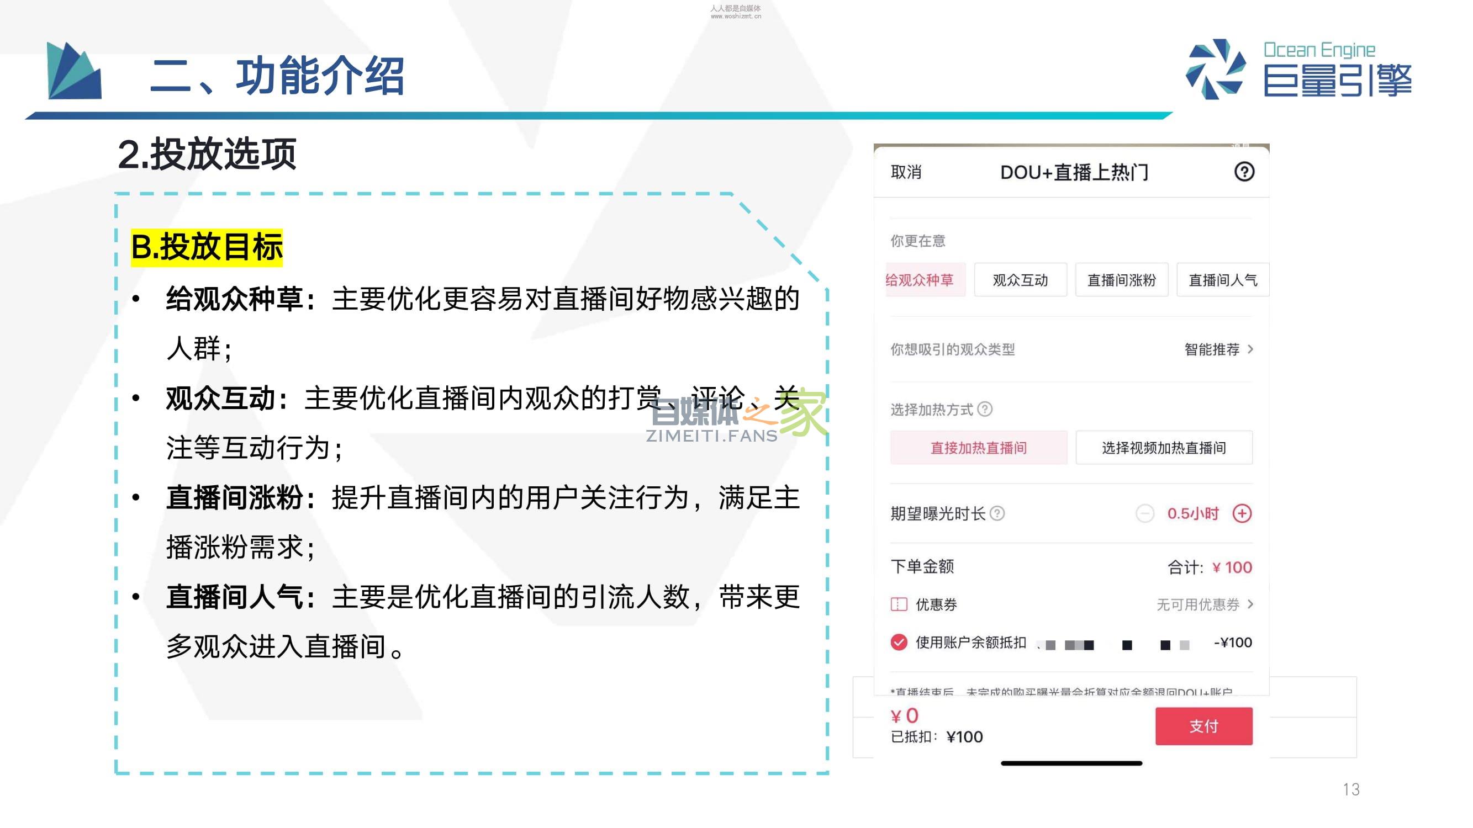Increase exposure duration with plus icon
The image size is (1473, 828).
[x=1242, y=513]
